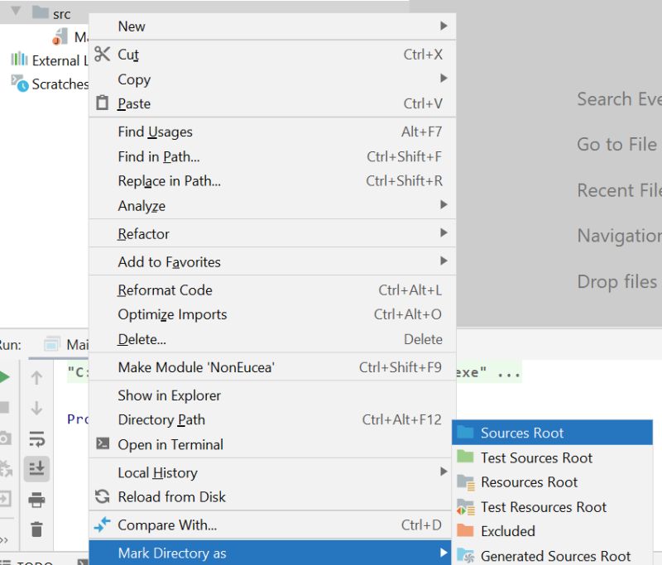Viewport: 662px width, 565px height.
Task: Click the green Rerun program icon
Action: tap(5, 377)
